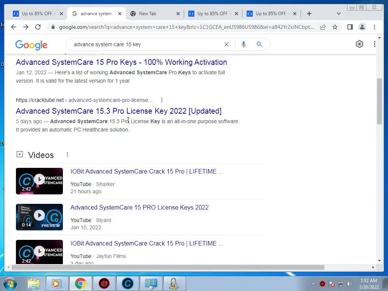Expand the tab search dropdown arrow
Image resolution: width=388 pixels, height=291 pixels.
click(x=339, y=14)
